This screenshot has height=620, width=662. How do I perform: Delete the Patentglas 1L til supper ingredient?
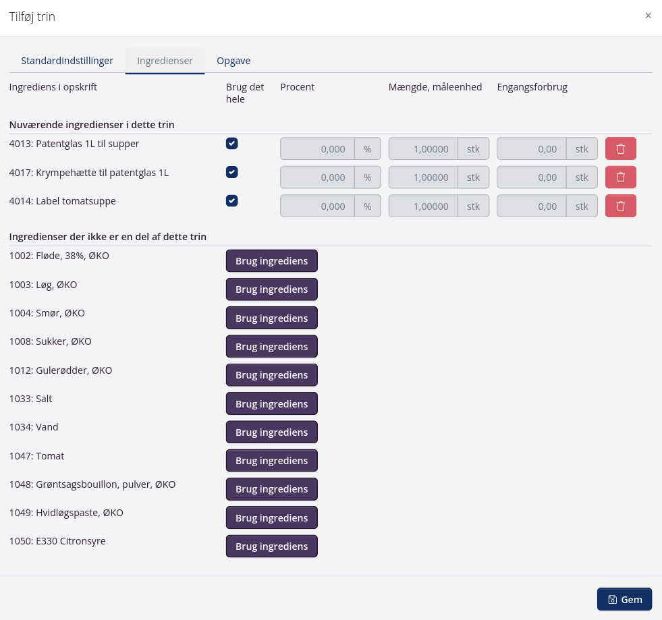[x=620, y=148]
